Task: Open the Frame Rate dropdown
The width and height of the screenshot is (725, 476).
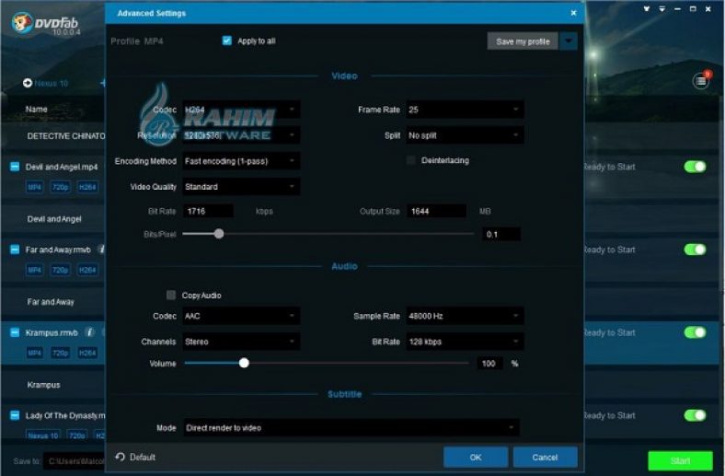Action: (x=465, y=110)
